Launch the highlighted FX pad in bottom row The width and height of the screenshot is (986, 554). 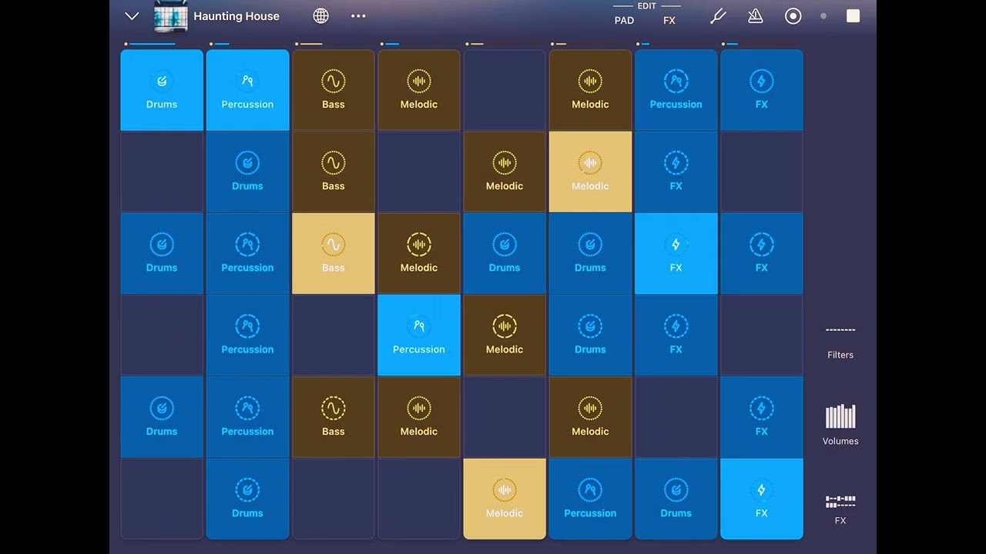click(762, 499)
